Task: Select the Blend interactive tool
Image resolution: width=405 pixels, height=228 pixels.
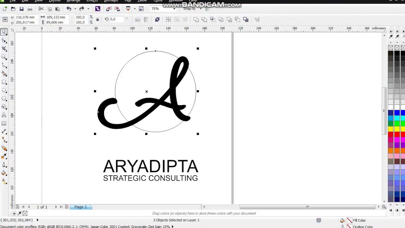Action: click(x=4, y=148)
